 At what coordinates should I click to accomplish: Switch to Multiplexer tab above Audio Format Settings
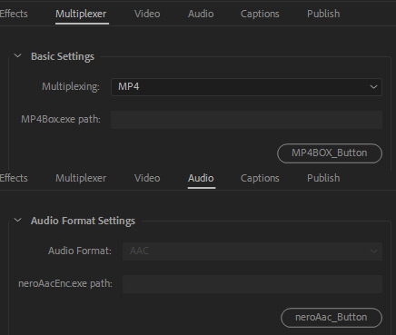click(x=81, y=178)
